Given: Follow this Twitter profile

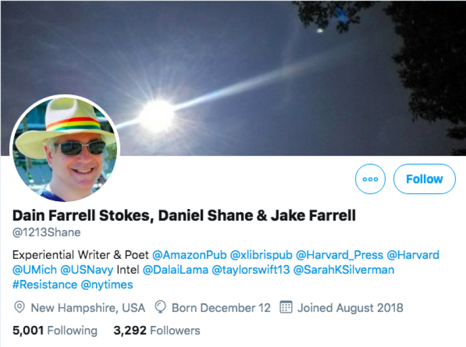Looking at the screenshot, I should pos(424,179).
